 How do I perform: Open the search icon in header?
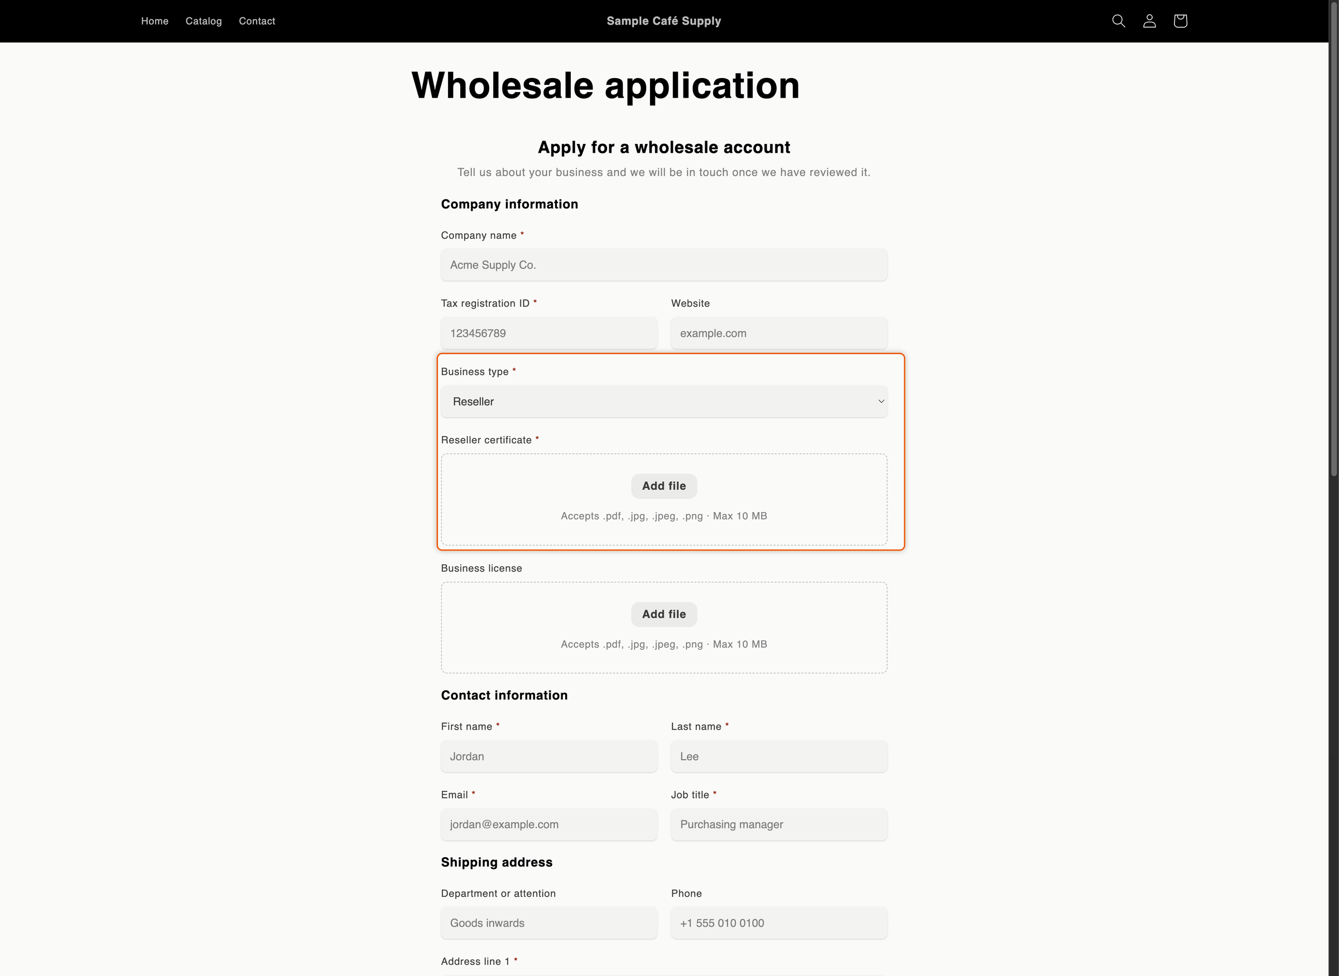(1118, 21)
